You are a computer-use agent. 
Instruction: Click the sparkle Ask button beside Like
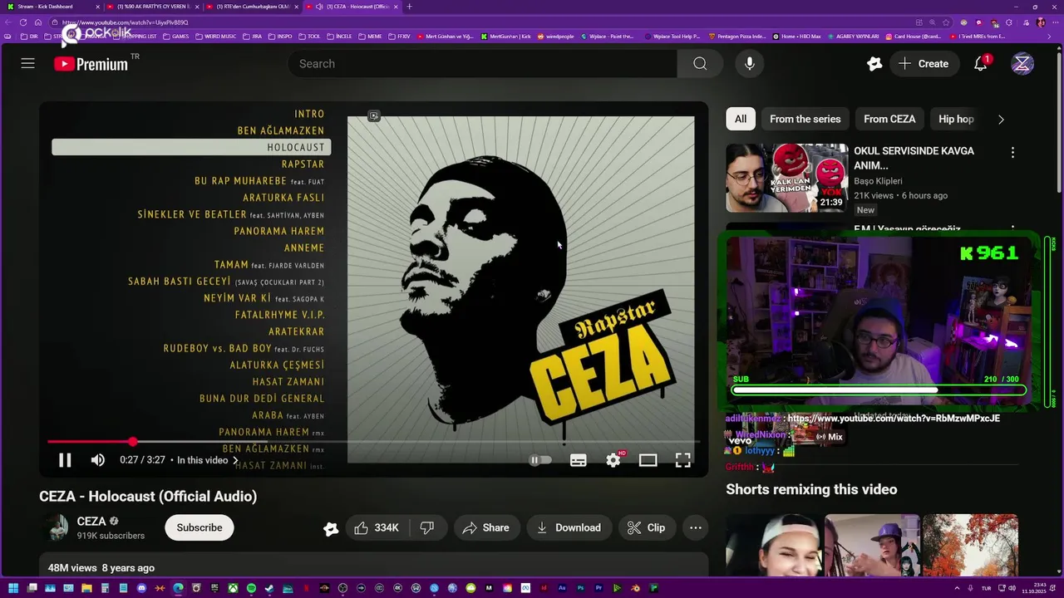331,528
